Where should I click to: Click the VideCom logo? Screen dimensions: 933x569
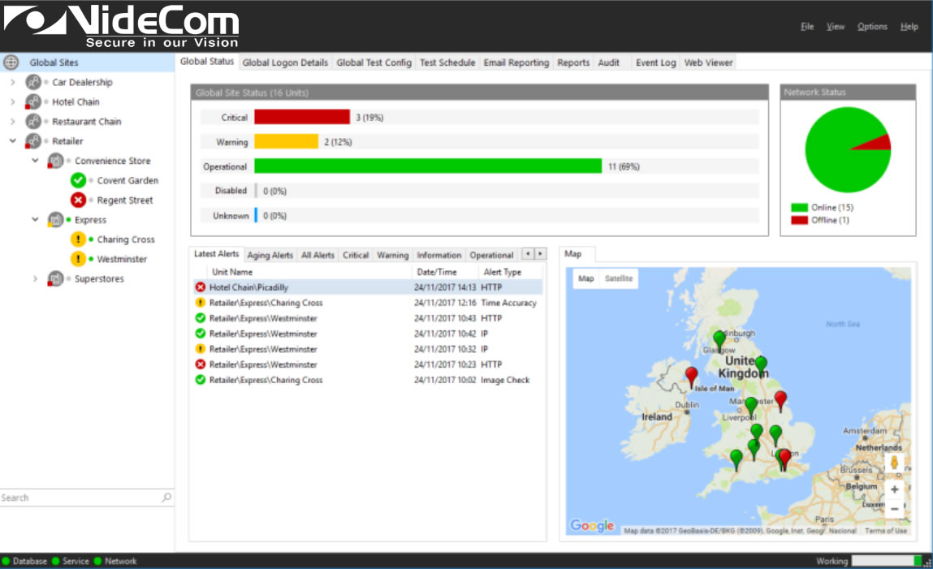click(x=121, y=26)
